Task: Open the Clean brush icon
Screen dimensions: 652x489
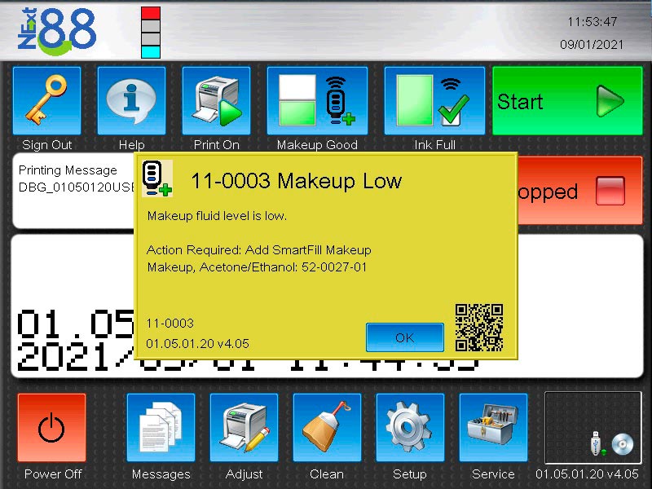Action: (328, 427)
